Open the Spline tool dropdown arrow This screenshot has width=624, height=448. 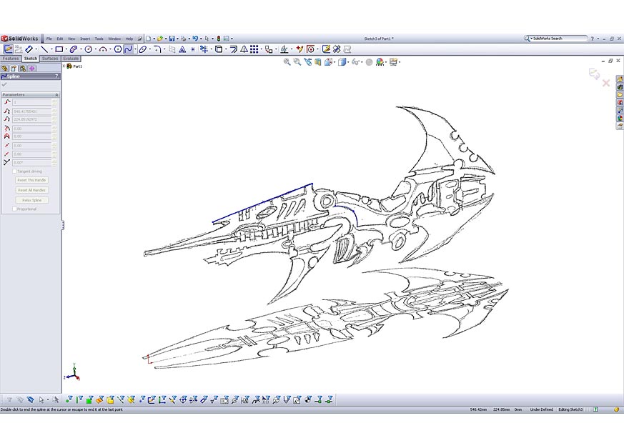click(x=135, y=50)
